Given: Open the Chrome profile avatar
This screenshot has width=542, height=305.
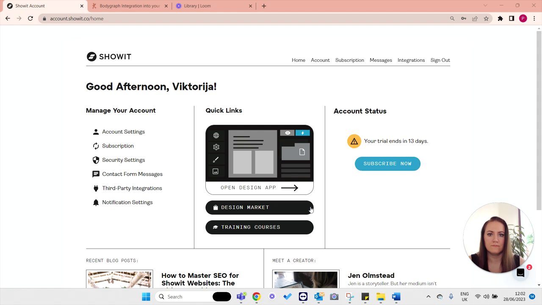Looking at the screenshot, I should tap(523, 19).
